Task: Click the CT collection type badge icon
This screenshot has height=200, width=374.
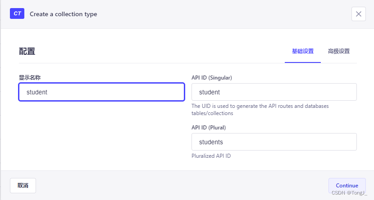Action: click(17, 13)
